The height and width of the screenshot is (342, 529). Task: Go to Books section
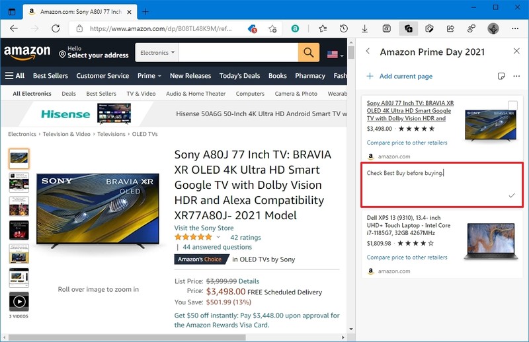tap(277, 76)
